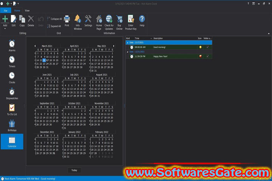
Task: Click the icon of Happy New Year alarm
Action: coord(200,56)
